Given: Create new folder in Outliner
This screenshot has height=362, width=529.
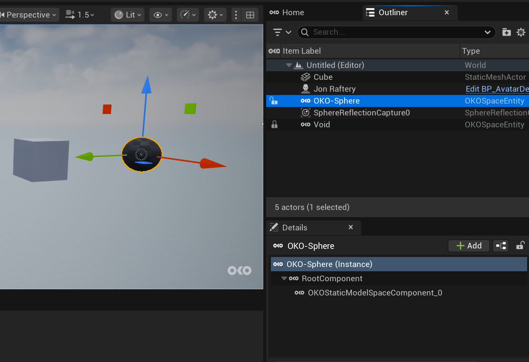Looking at the screenshot, I should pyautogui.click(x=506, y=32).
